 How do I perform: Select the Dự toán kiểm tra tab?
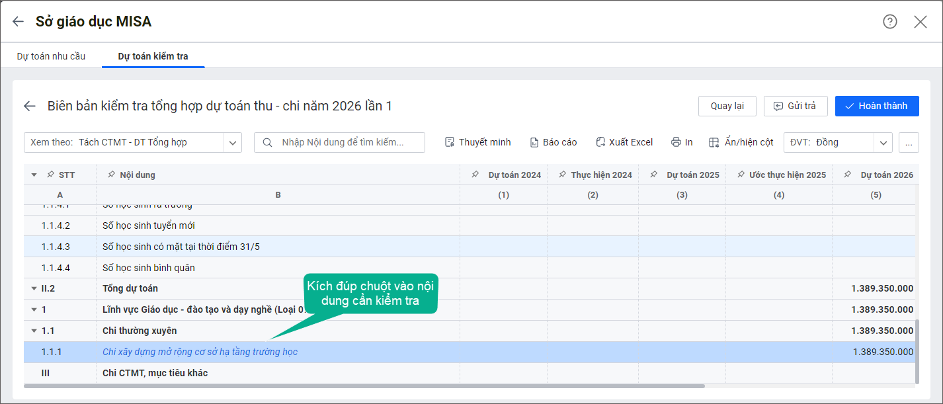click(x=153, y=56)
